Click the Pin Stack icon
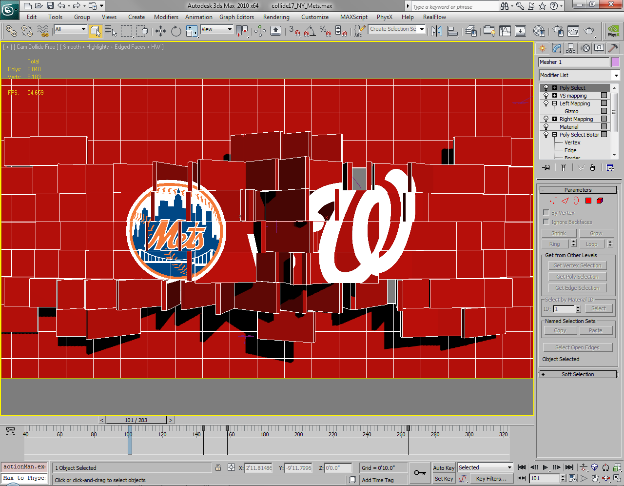Image resolution: width=624 pixels, height=486 pixels. (546, 167)
